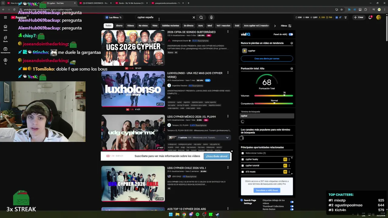Open the Filtros options
This screenshot has height=218, width=388.
(x=286, y=26)
